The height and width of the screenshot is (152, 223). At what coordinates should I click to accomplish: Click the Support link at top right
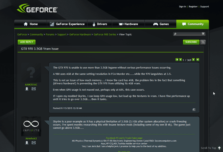[205, 6]
